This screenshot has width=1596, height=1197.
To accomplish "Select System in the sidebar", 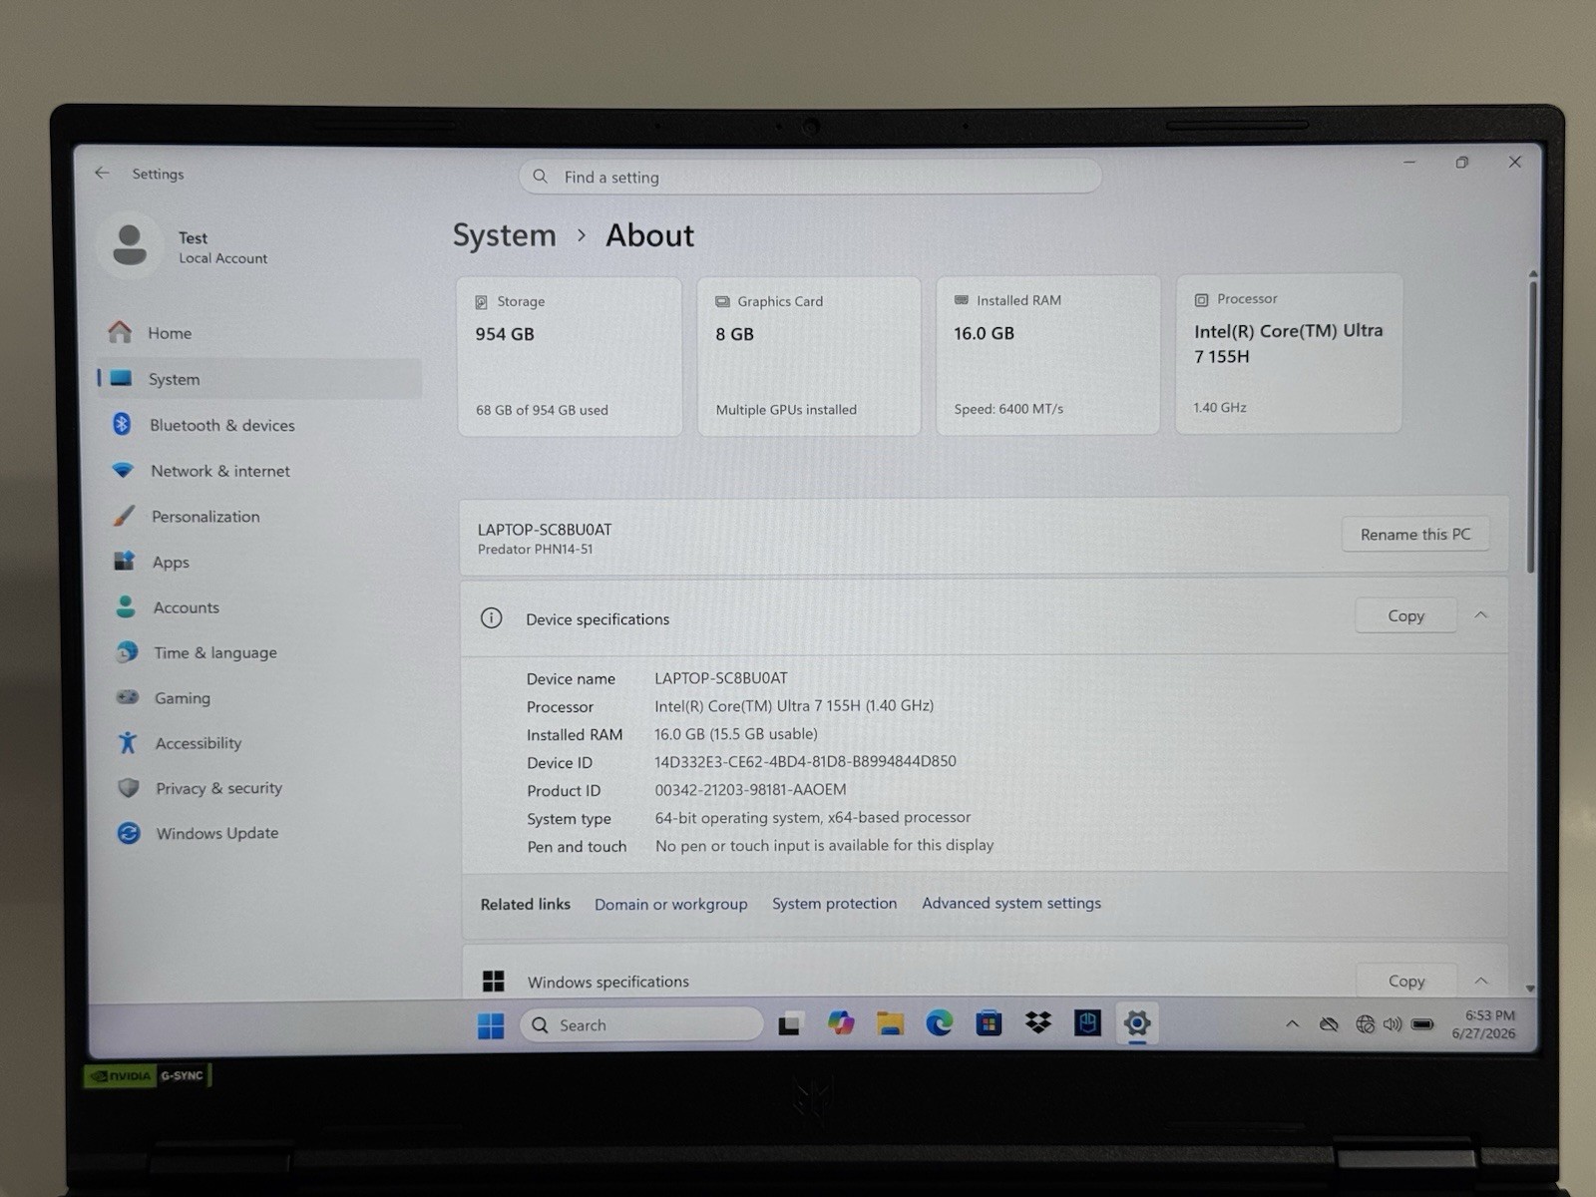I will pos(259,379).
